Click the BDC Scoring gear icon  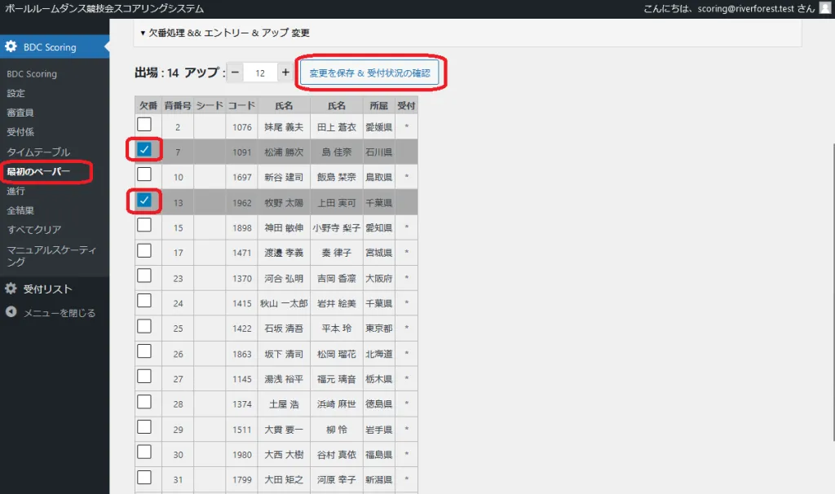(11, 47)
